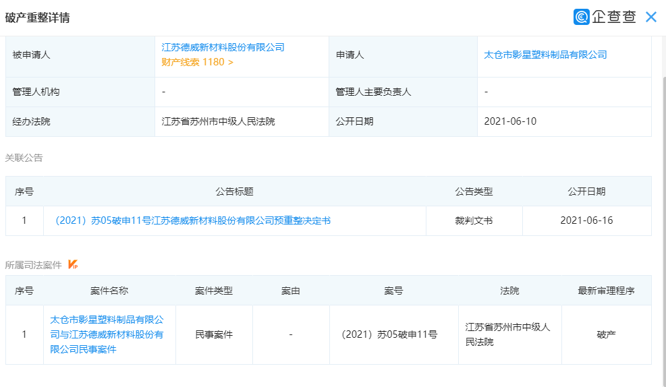Viewport: 666px width, 387px height.
Task: Click the VIP badge beside 所属司法案件
Action: 73,265
